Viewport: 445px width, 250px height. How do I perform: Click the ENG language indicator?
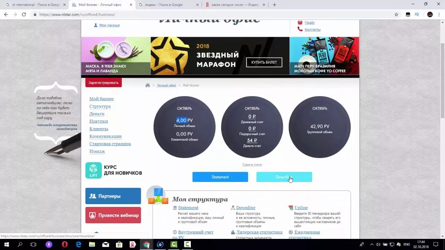pyautogui.click(x=406, y=244)
